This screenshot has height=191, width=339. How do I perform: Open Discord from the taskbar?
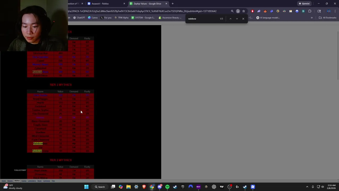coord(159,187)
